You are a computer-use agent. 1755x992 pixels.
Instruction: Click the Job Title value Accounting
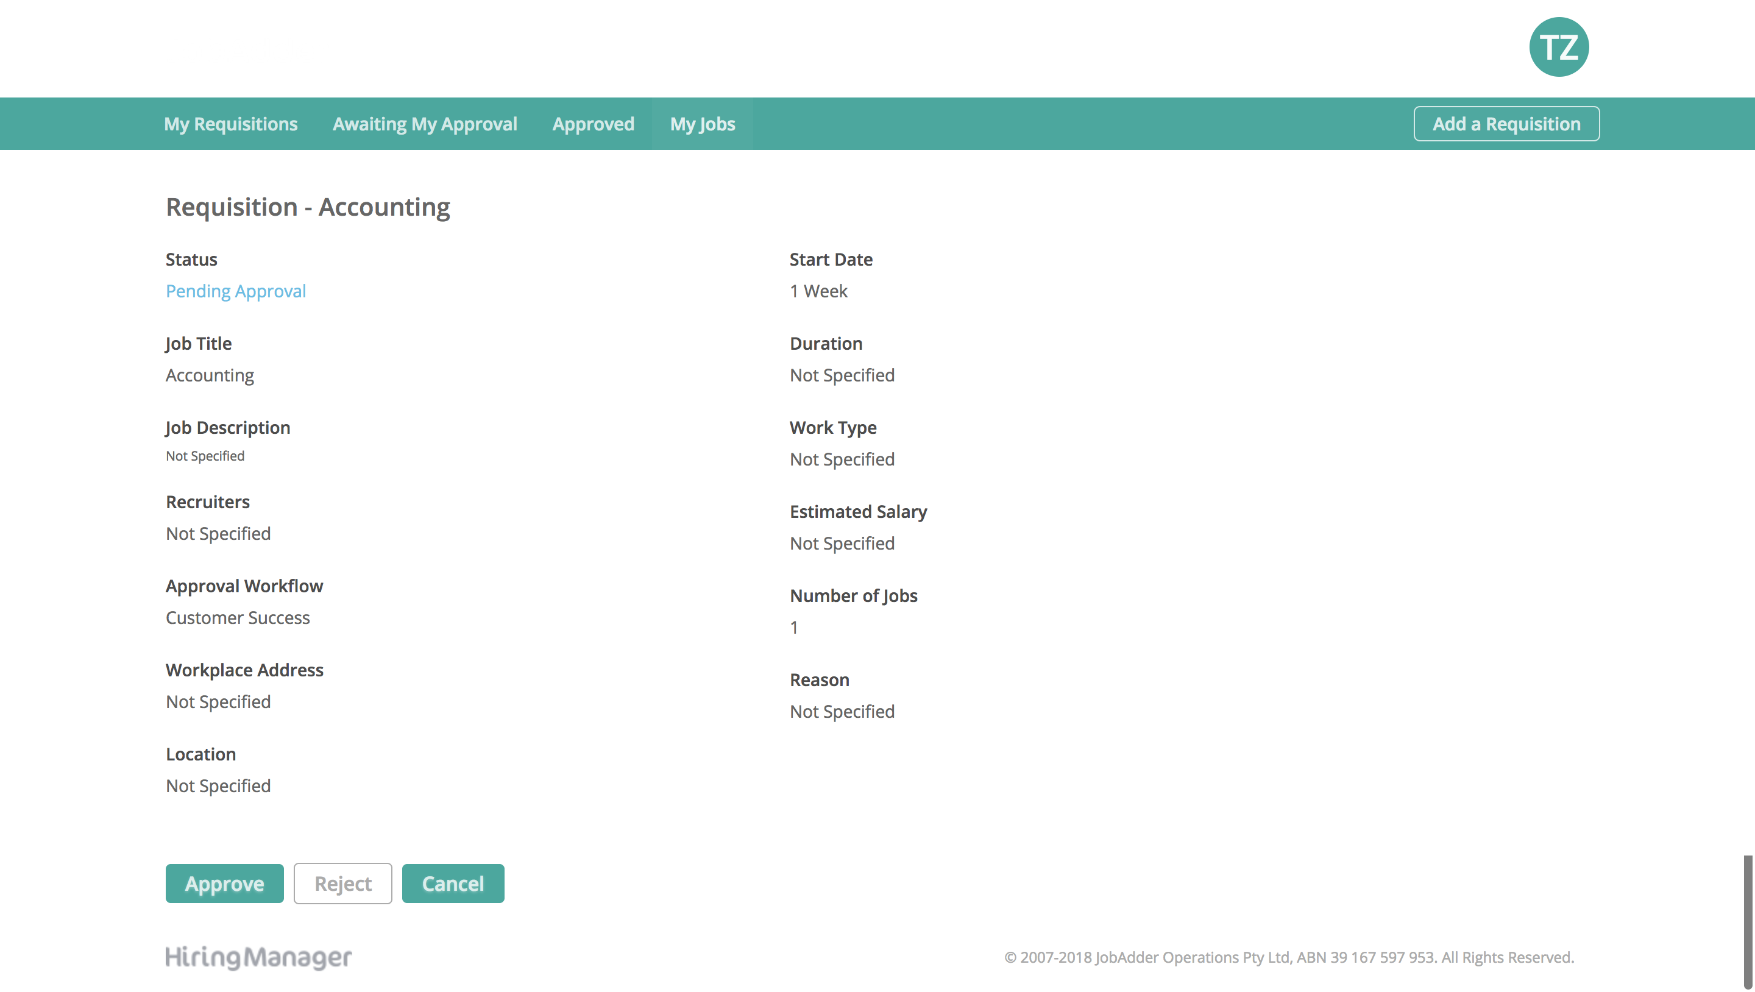pos(210,375)
